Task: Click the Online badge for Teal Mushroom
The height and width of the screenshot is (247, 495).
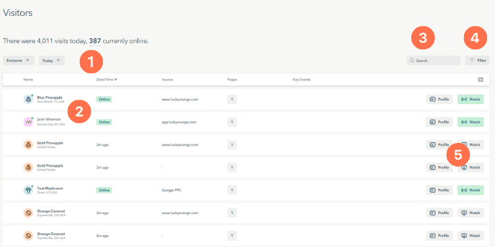Action: click(x=104, y=190)
